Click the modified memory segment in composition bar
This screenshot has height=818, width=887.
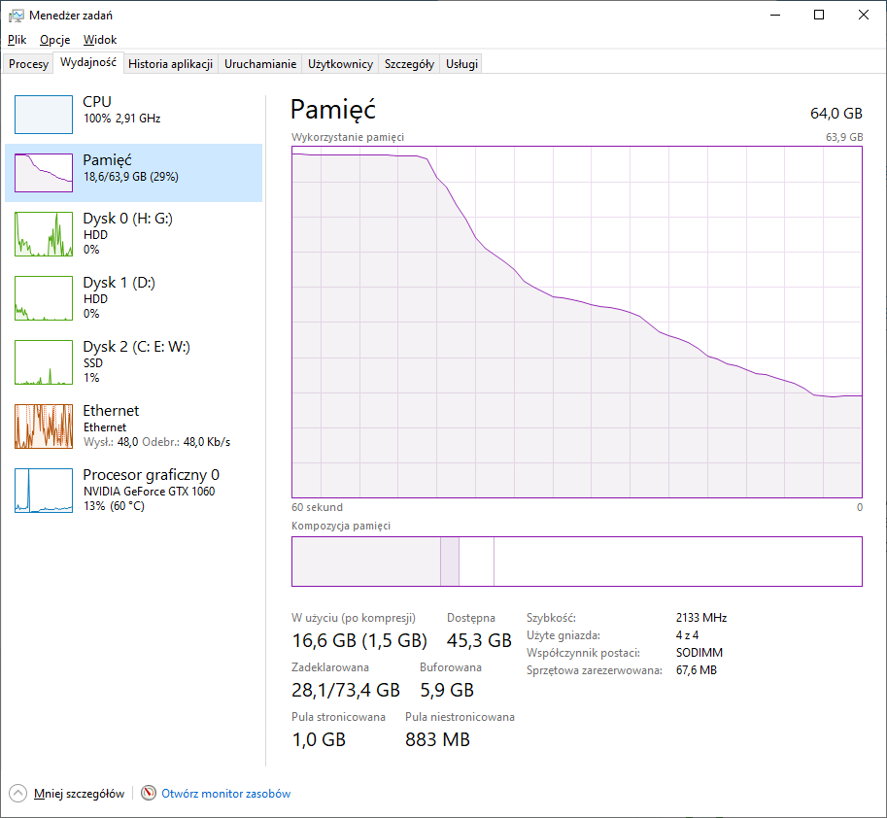click(x=450, y=562)
